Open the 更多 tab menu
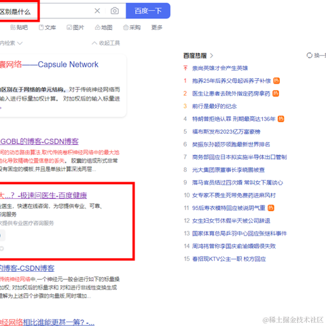 pos(157,27)
